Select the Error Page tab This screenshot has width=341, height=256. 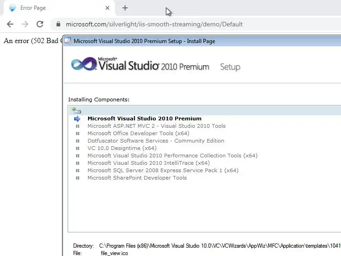(x=59, y=8)
